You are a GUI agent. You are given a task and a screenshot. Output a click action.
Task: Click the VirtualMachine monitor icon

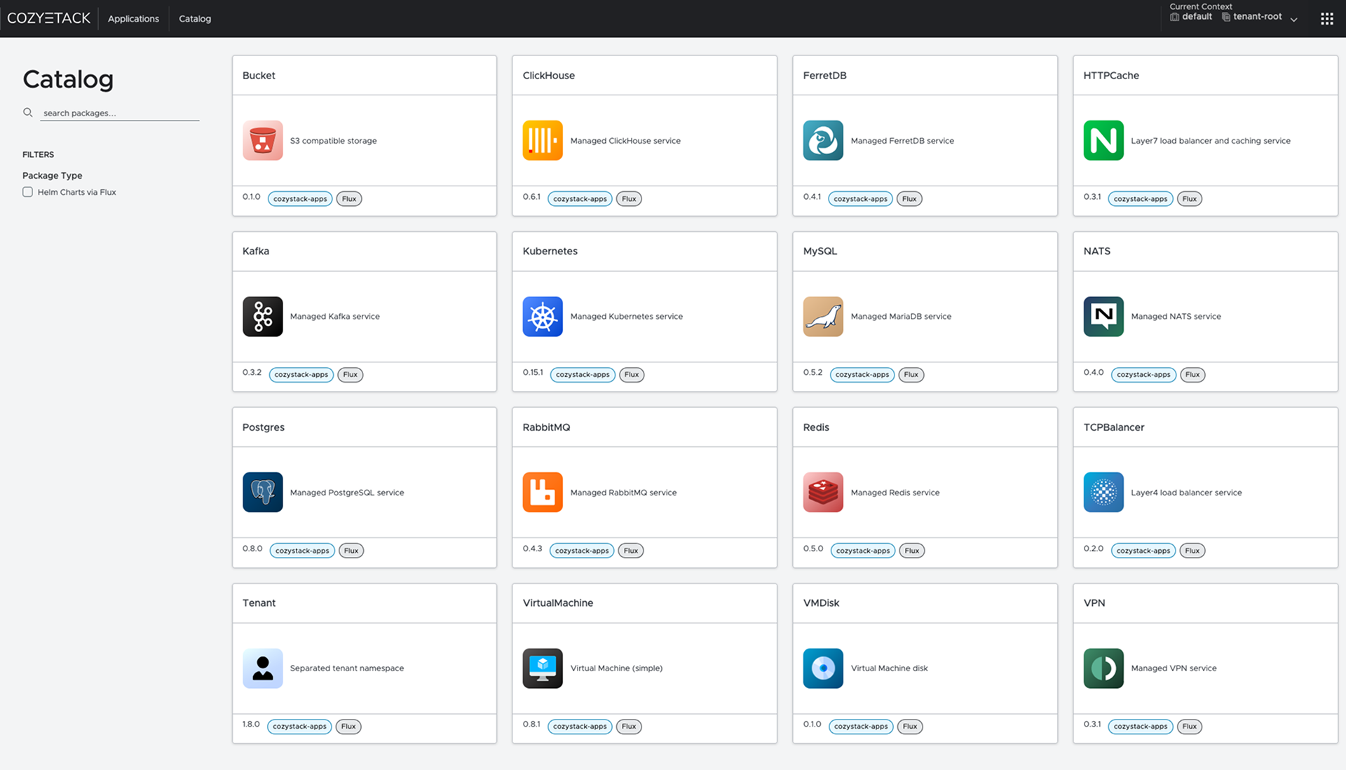(543, 668)
